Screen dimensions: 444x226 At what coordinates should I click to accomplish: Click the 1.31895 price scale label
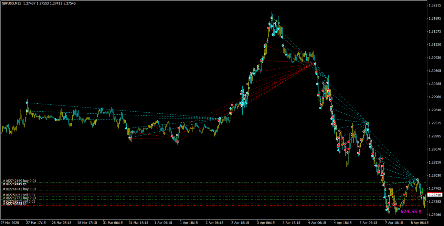tap(435, 19)
